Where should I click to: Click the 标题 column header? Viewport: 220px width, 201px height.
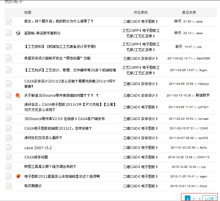pyautogui.click(x=28, y=12)
